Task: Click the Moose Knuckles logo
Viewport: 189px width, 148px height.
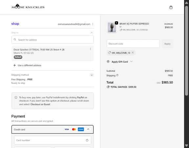Action: (x=28, y=6)
